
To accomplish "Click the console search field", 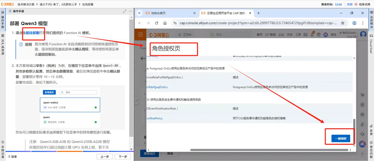I will click(x=231, y=35).
